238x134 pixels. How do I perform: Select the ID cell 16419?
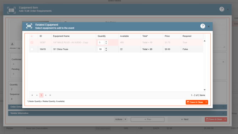[45, 49]
